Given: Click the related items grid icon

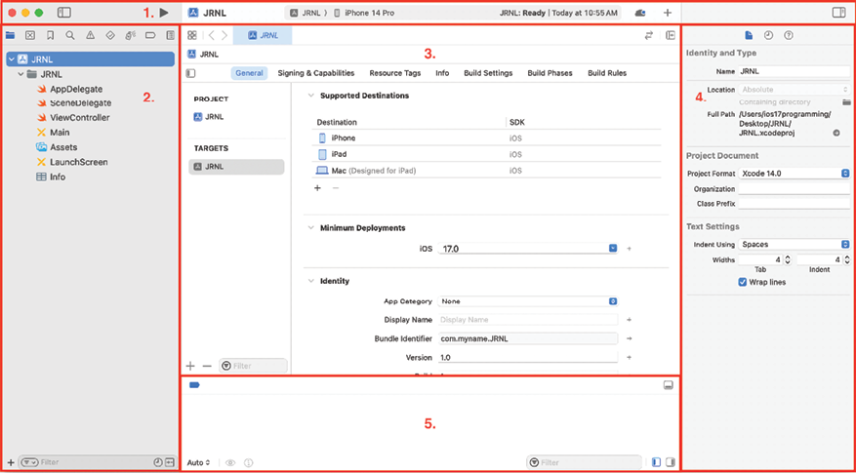Looking at the screenshot, I should pos(191,35).
